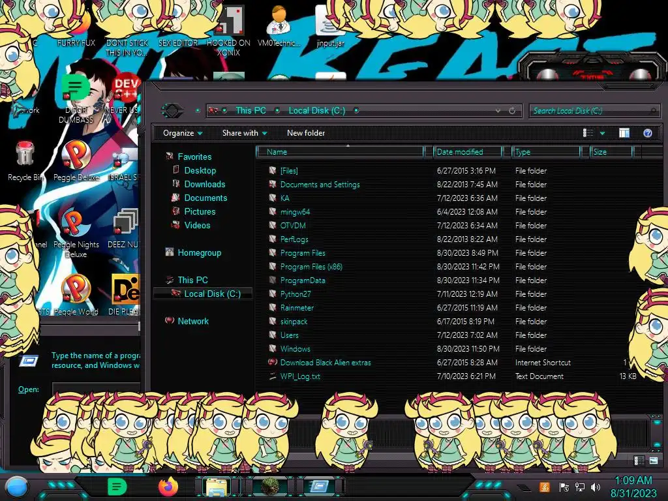
Task: Sort by the Name column header
Action: 341,152
